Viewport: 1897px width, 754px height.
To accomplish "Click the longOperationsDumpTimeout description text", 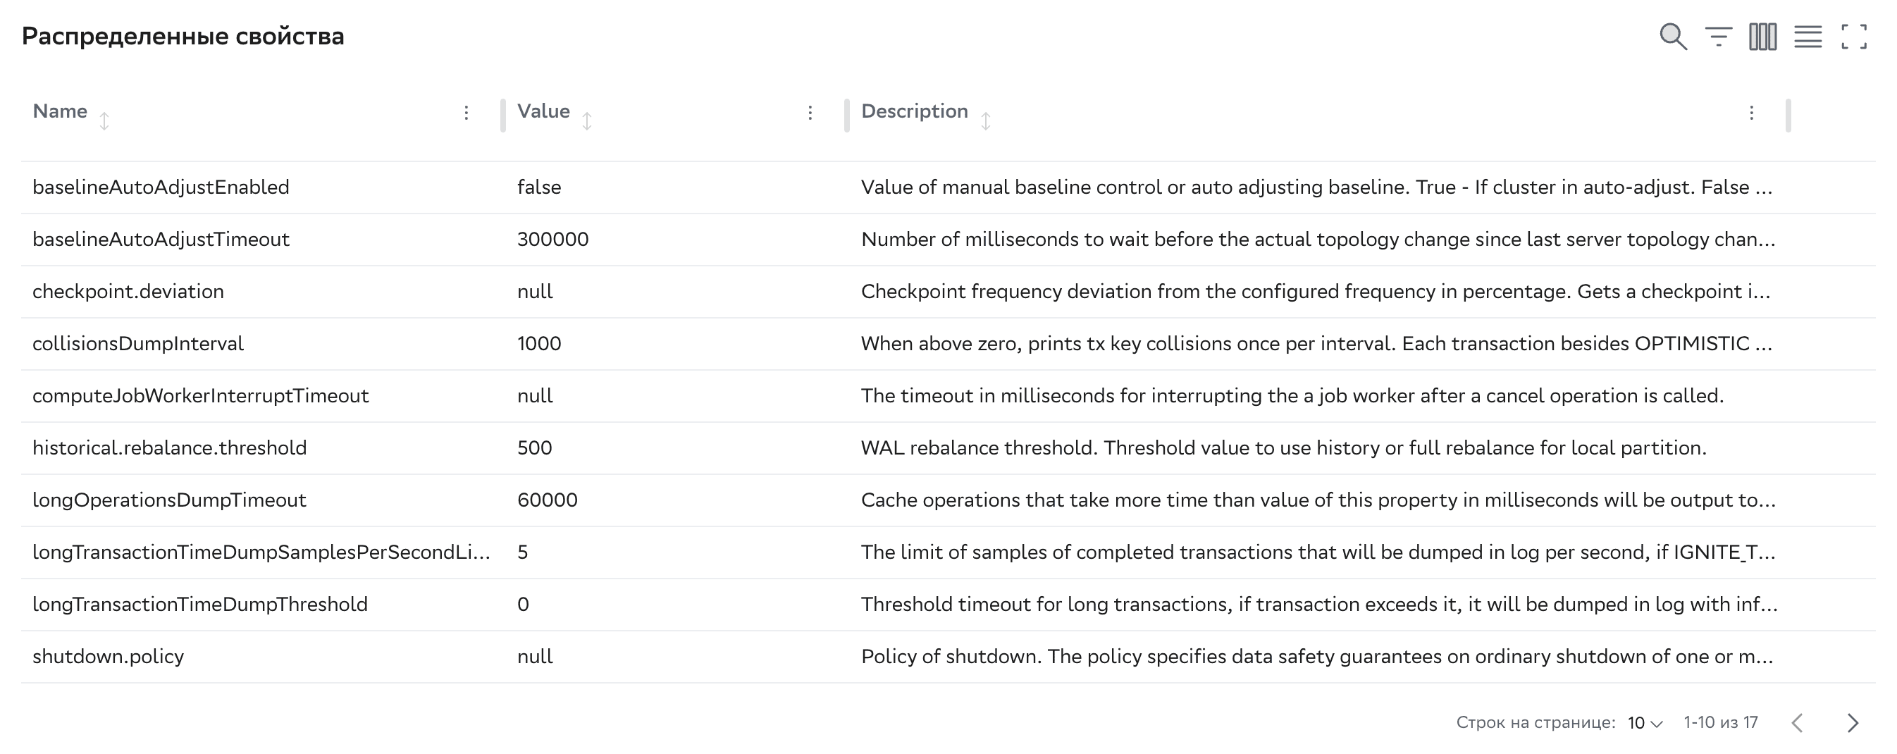I will pyautogui.click(x=1318, y=501).
